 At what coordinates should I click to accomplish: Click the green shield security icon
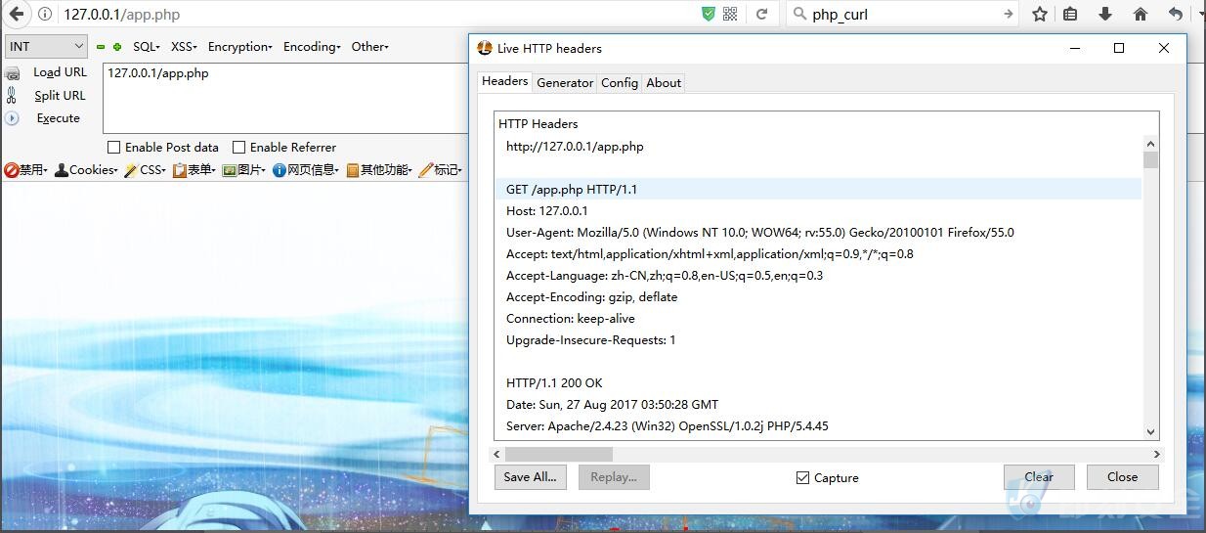coord(709,14)
